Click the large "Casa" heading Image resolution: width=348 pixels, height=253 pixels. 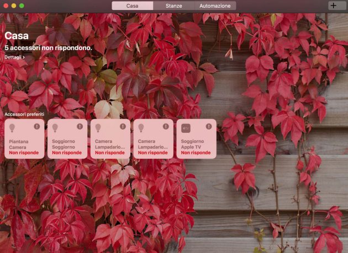(x=17, y=36)
